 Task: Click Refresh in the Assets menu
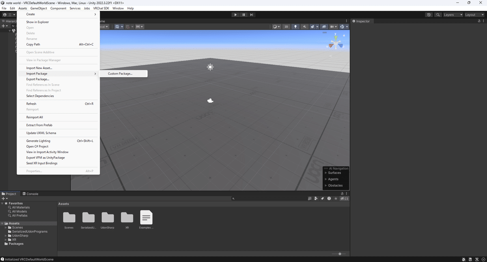[x=31, y=104]
